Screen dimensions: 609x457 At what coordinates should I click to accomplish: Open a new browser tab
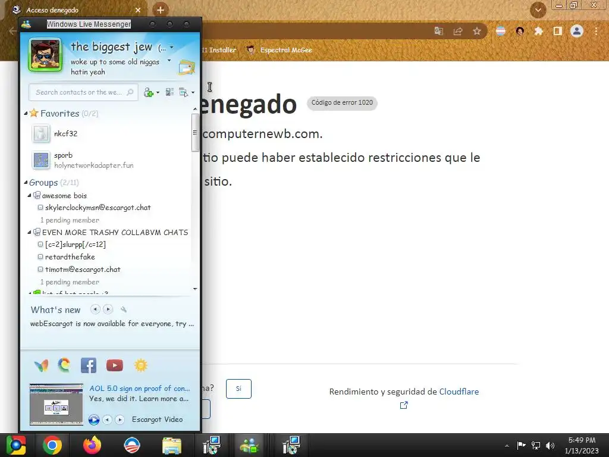point(161,10)
